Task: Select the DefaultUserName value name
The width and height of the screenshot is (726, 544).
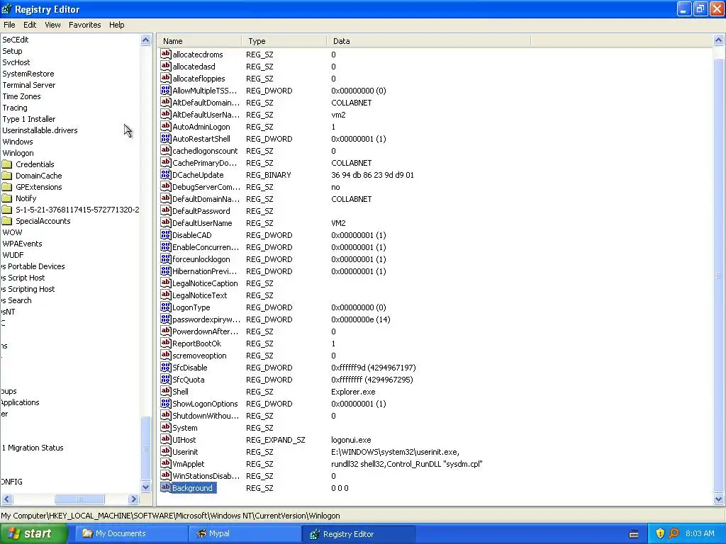Action: pyautogui.click(x=202, y=222)
